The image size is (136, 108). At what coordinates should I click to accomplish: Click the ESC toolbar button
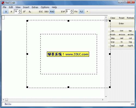click(x=41, y=12)
